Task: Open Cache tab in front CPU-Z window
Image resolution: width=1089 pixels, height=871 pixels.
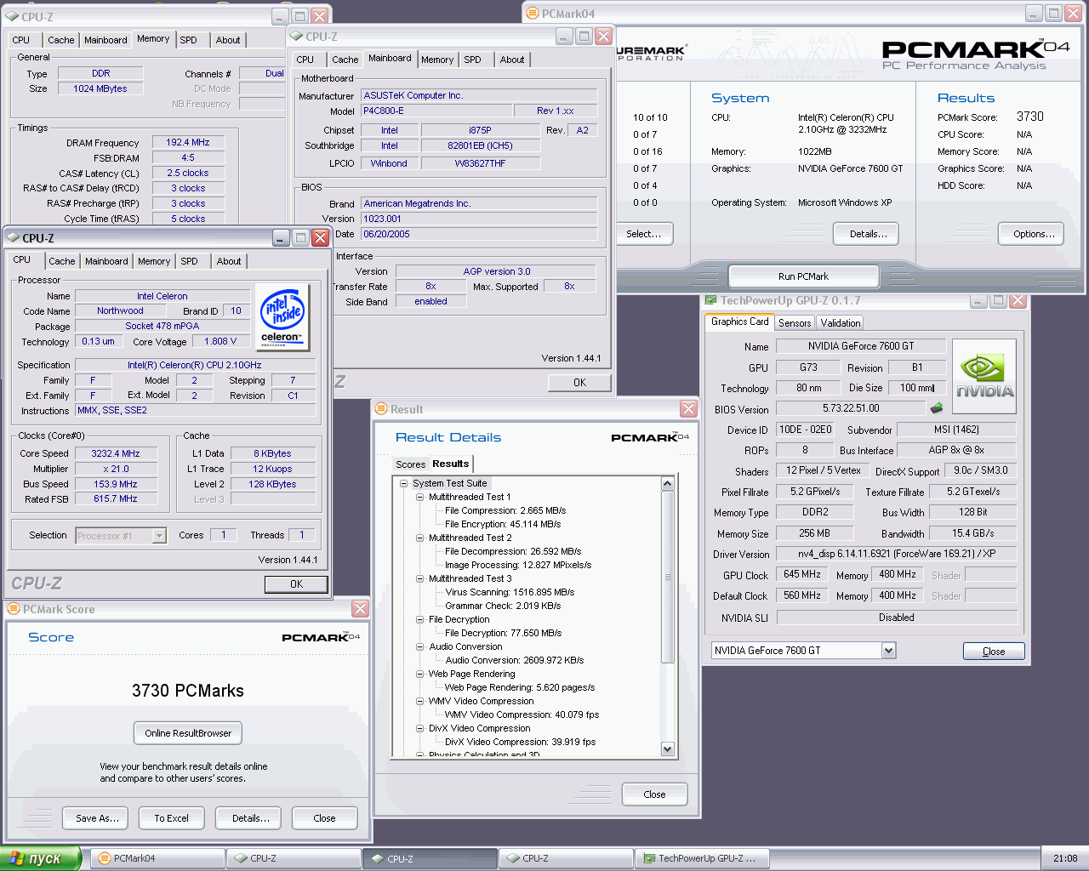Action: point(61,261)
